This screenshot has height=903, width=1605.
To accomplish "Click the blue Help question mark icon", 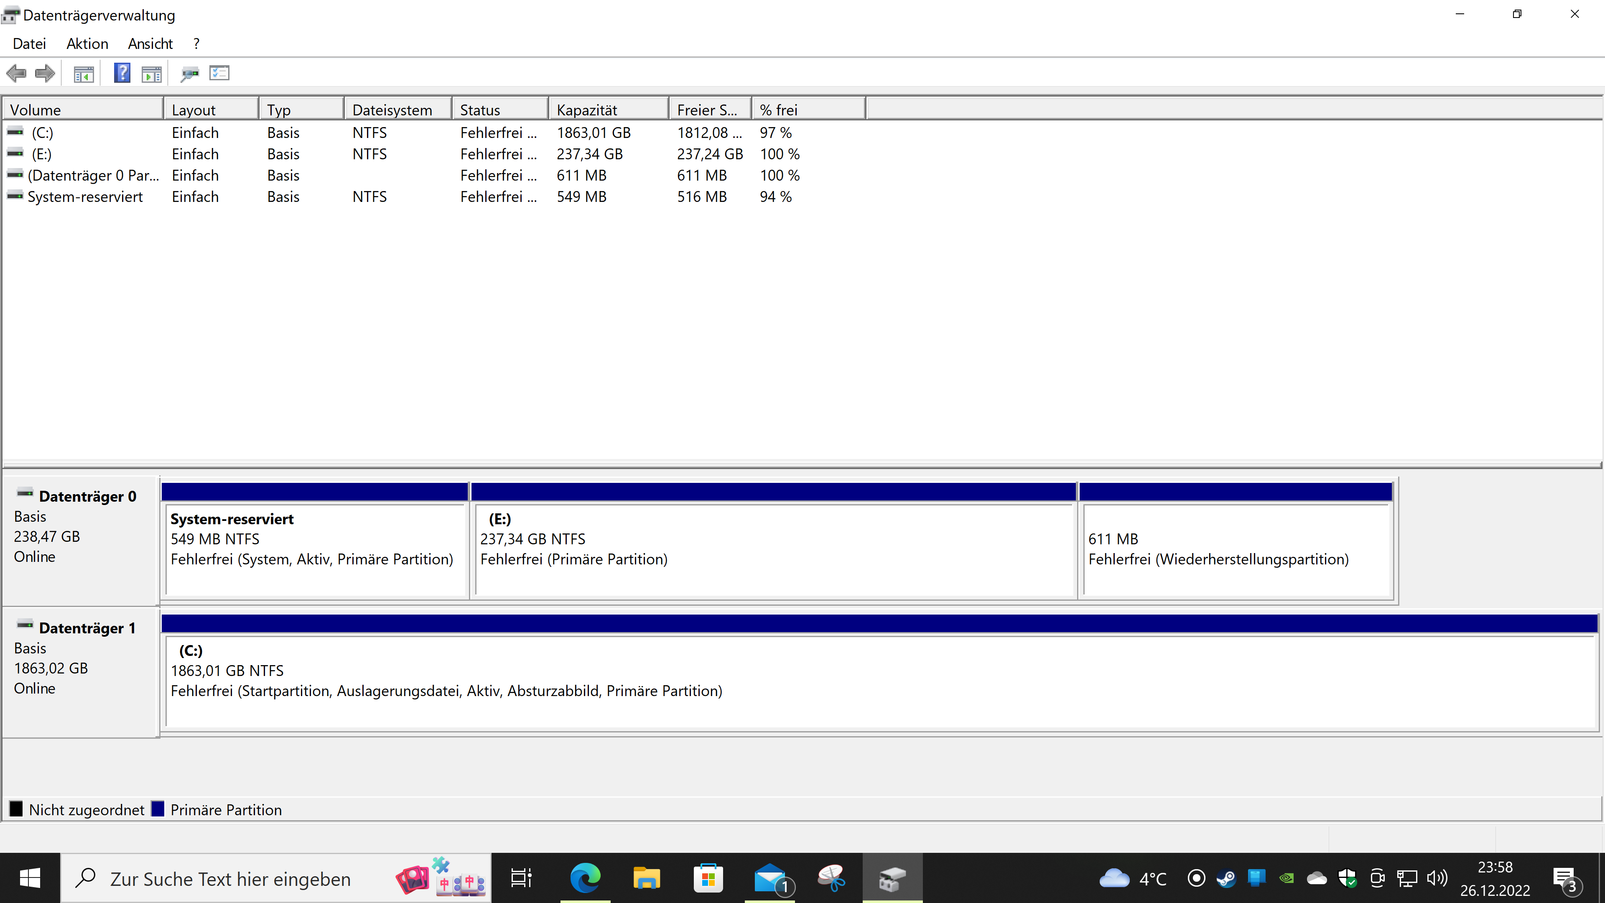I will [122, 73].
